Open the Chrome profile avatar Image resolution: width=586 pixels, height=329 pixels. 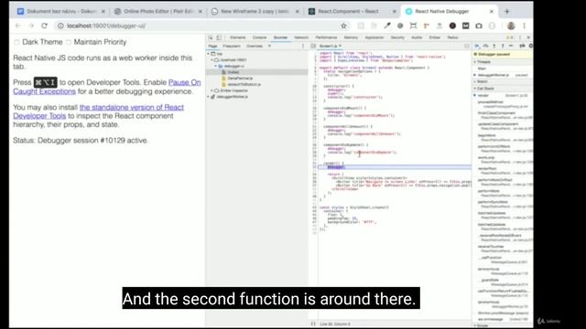pyautogui.click(x=511, y=26)
